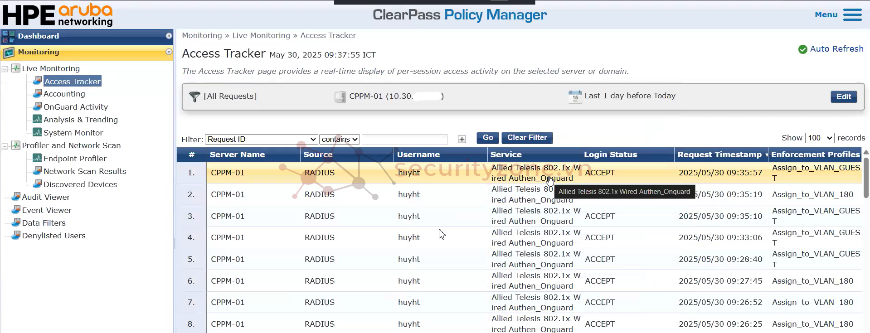The width and height of the screenshot is (870, 333).
Task: Open the Show 100 records dropdown
Action: click(820, 138)
